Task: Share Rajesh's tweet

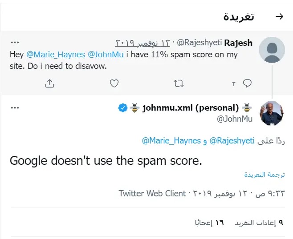Action: [x=49, y=83]
